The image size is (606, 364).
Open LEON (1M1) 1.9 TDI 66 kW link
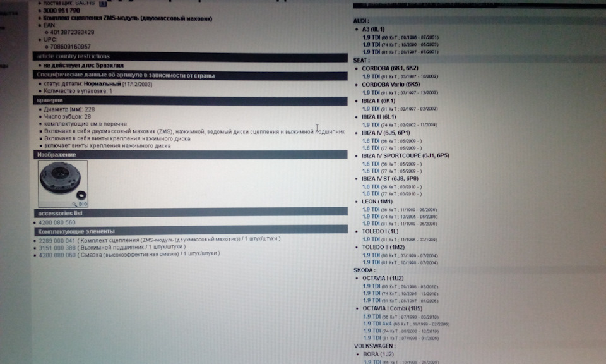(371, 210)
